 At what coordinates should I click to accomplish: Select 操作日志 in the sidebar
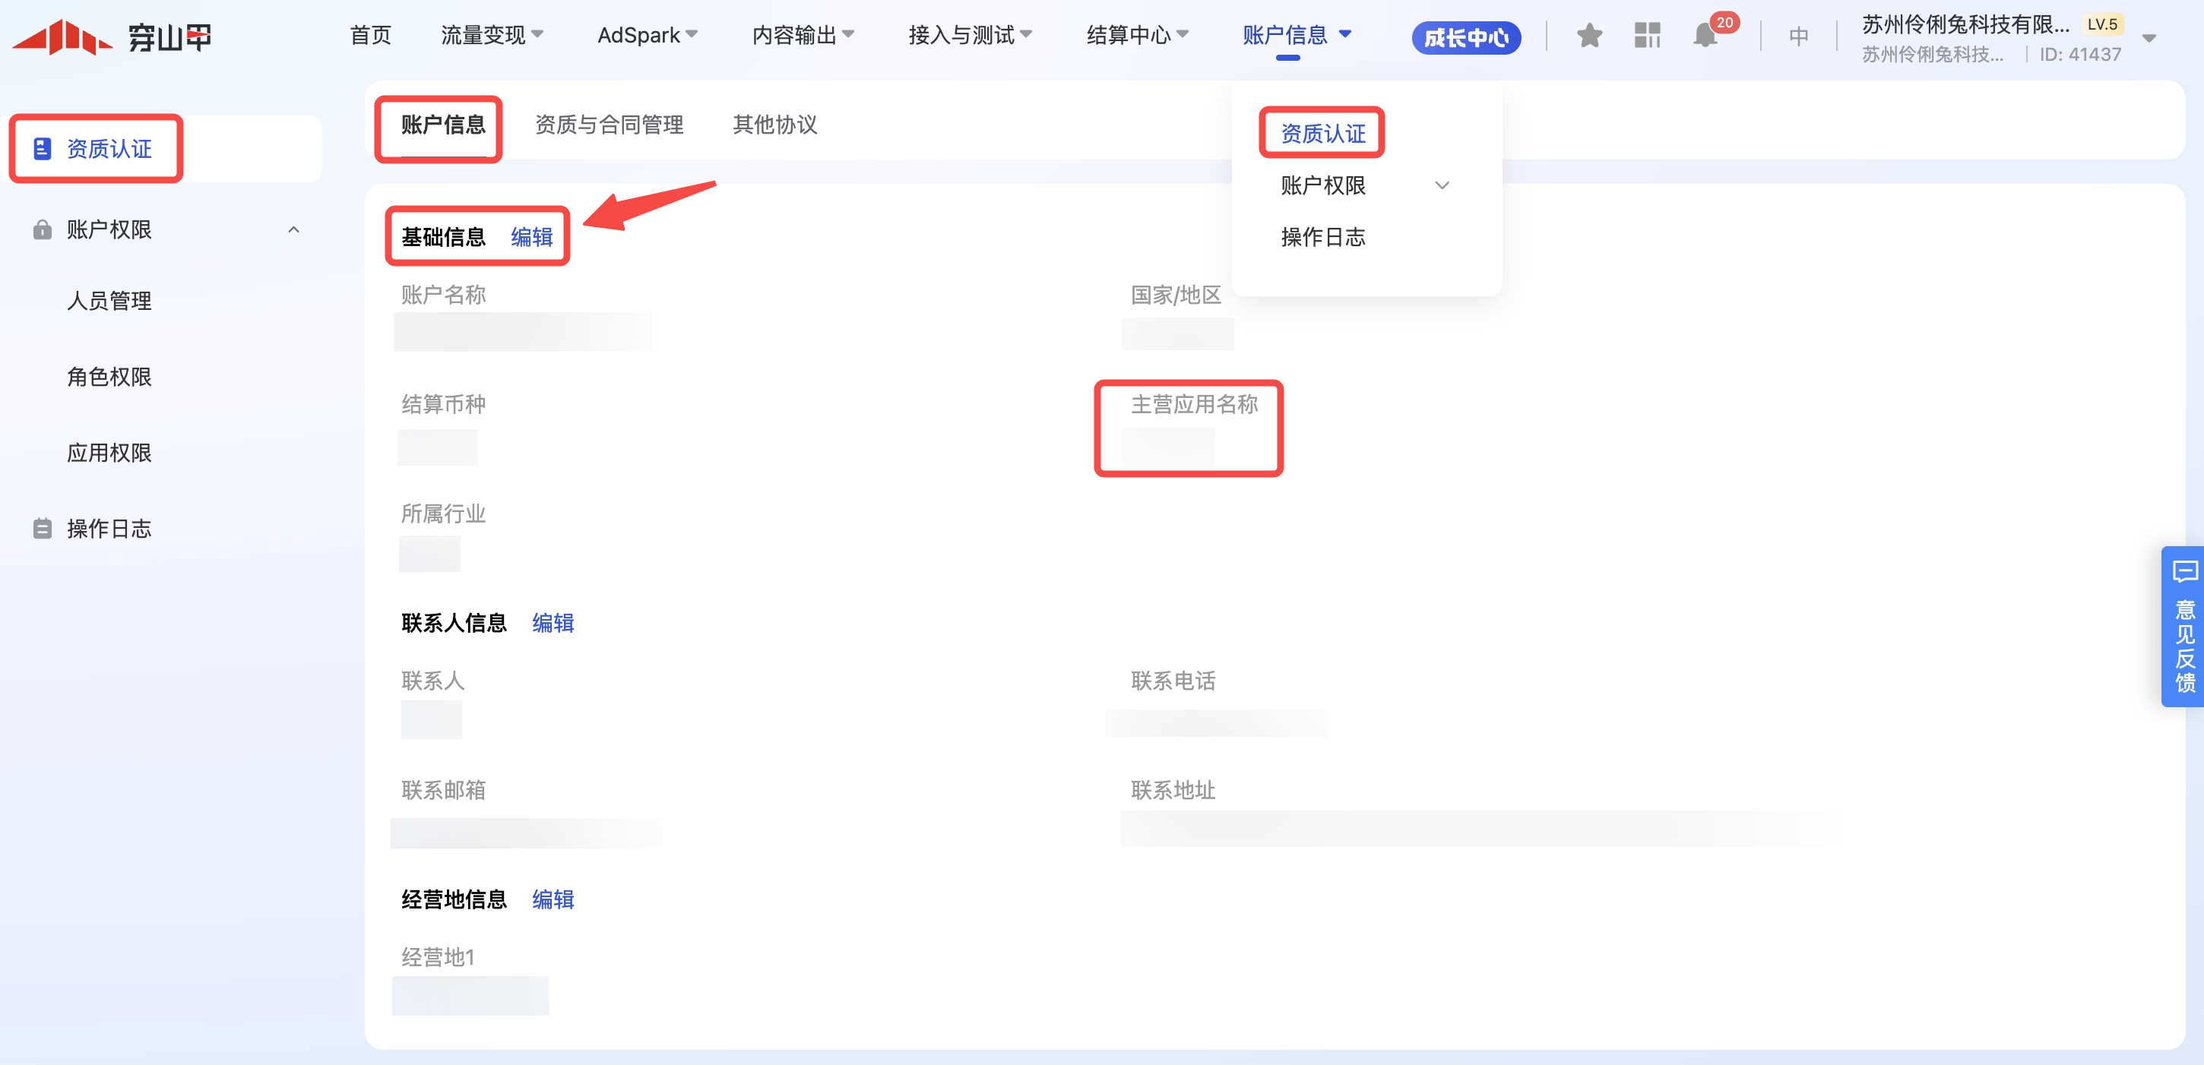pos(109,529)
